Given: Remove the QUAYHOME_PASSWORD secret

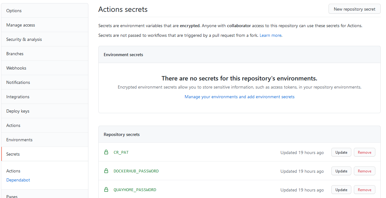Looking at the screenshot, I should coord(364,190).
